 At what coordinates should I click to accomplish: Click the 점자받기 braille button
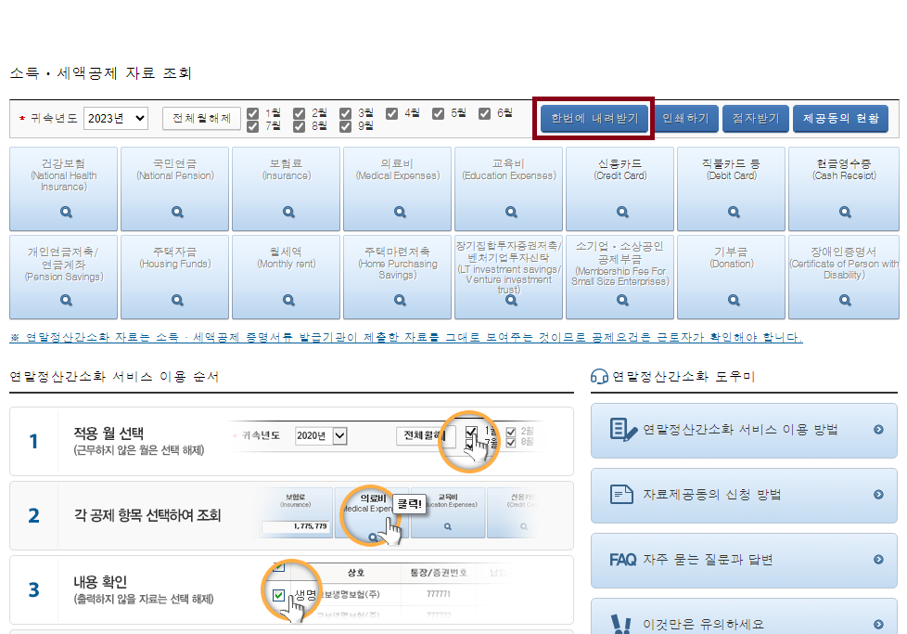(756, 119)
